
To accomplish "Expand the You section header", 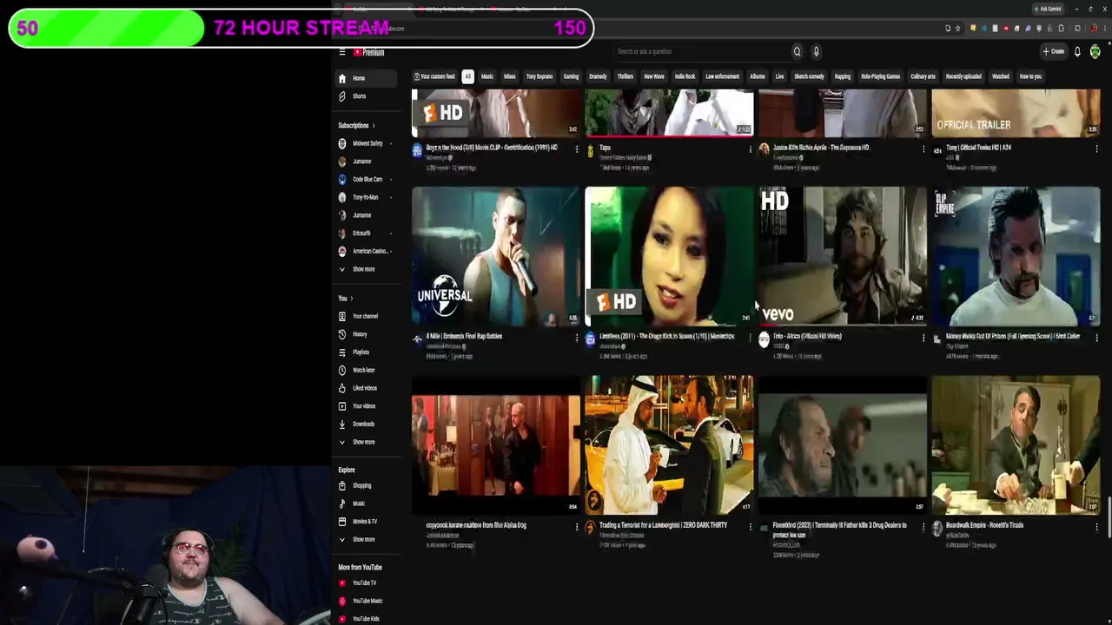I will point(346,299).
